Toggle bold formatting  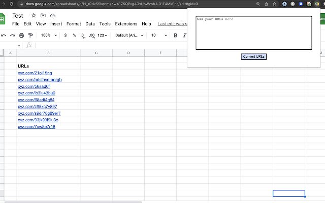pos(176,36)
